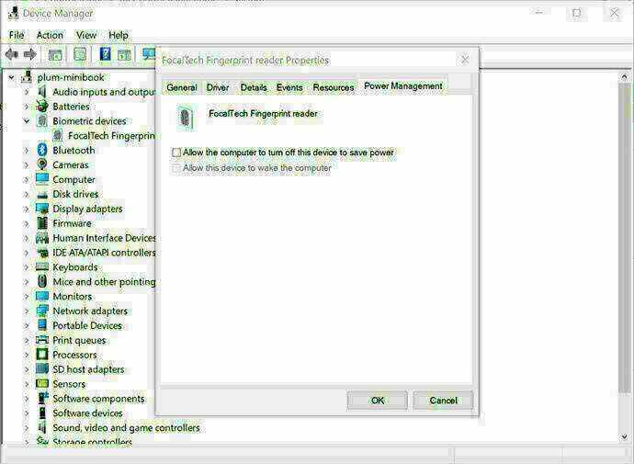Click the Computer category icon
The height and width of the screenshot is (464, 634).
(42, 179)
